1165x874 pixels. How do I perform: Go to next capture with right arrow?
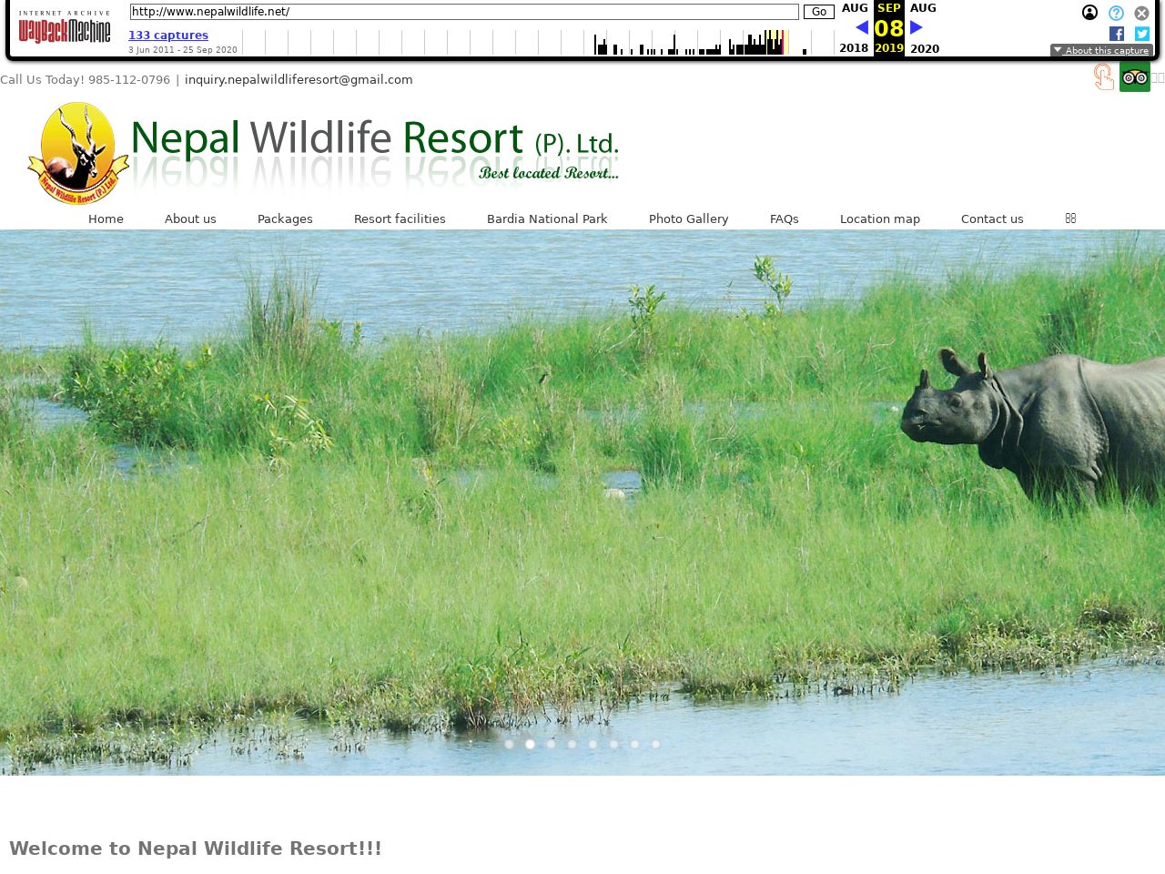(917, 27)
